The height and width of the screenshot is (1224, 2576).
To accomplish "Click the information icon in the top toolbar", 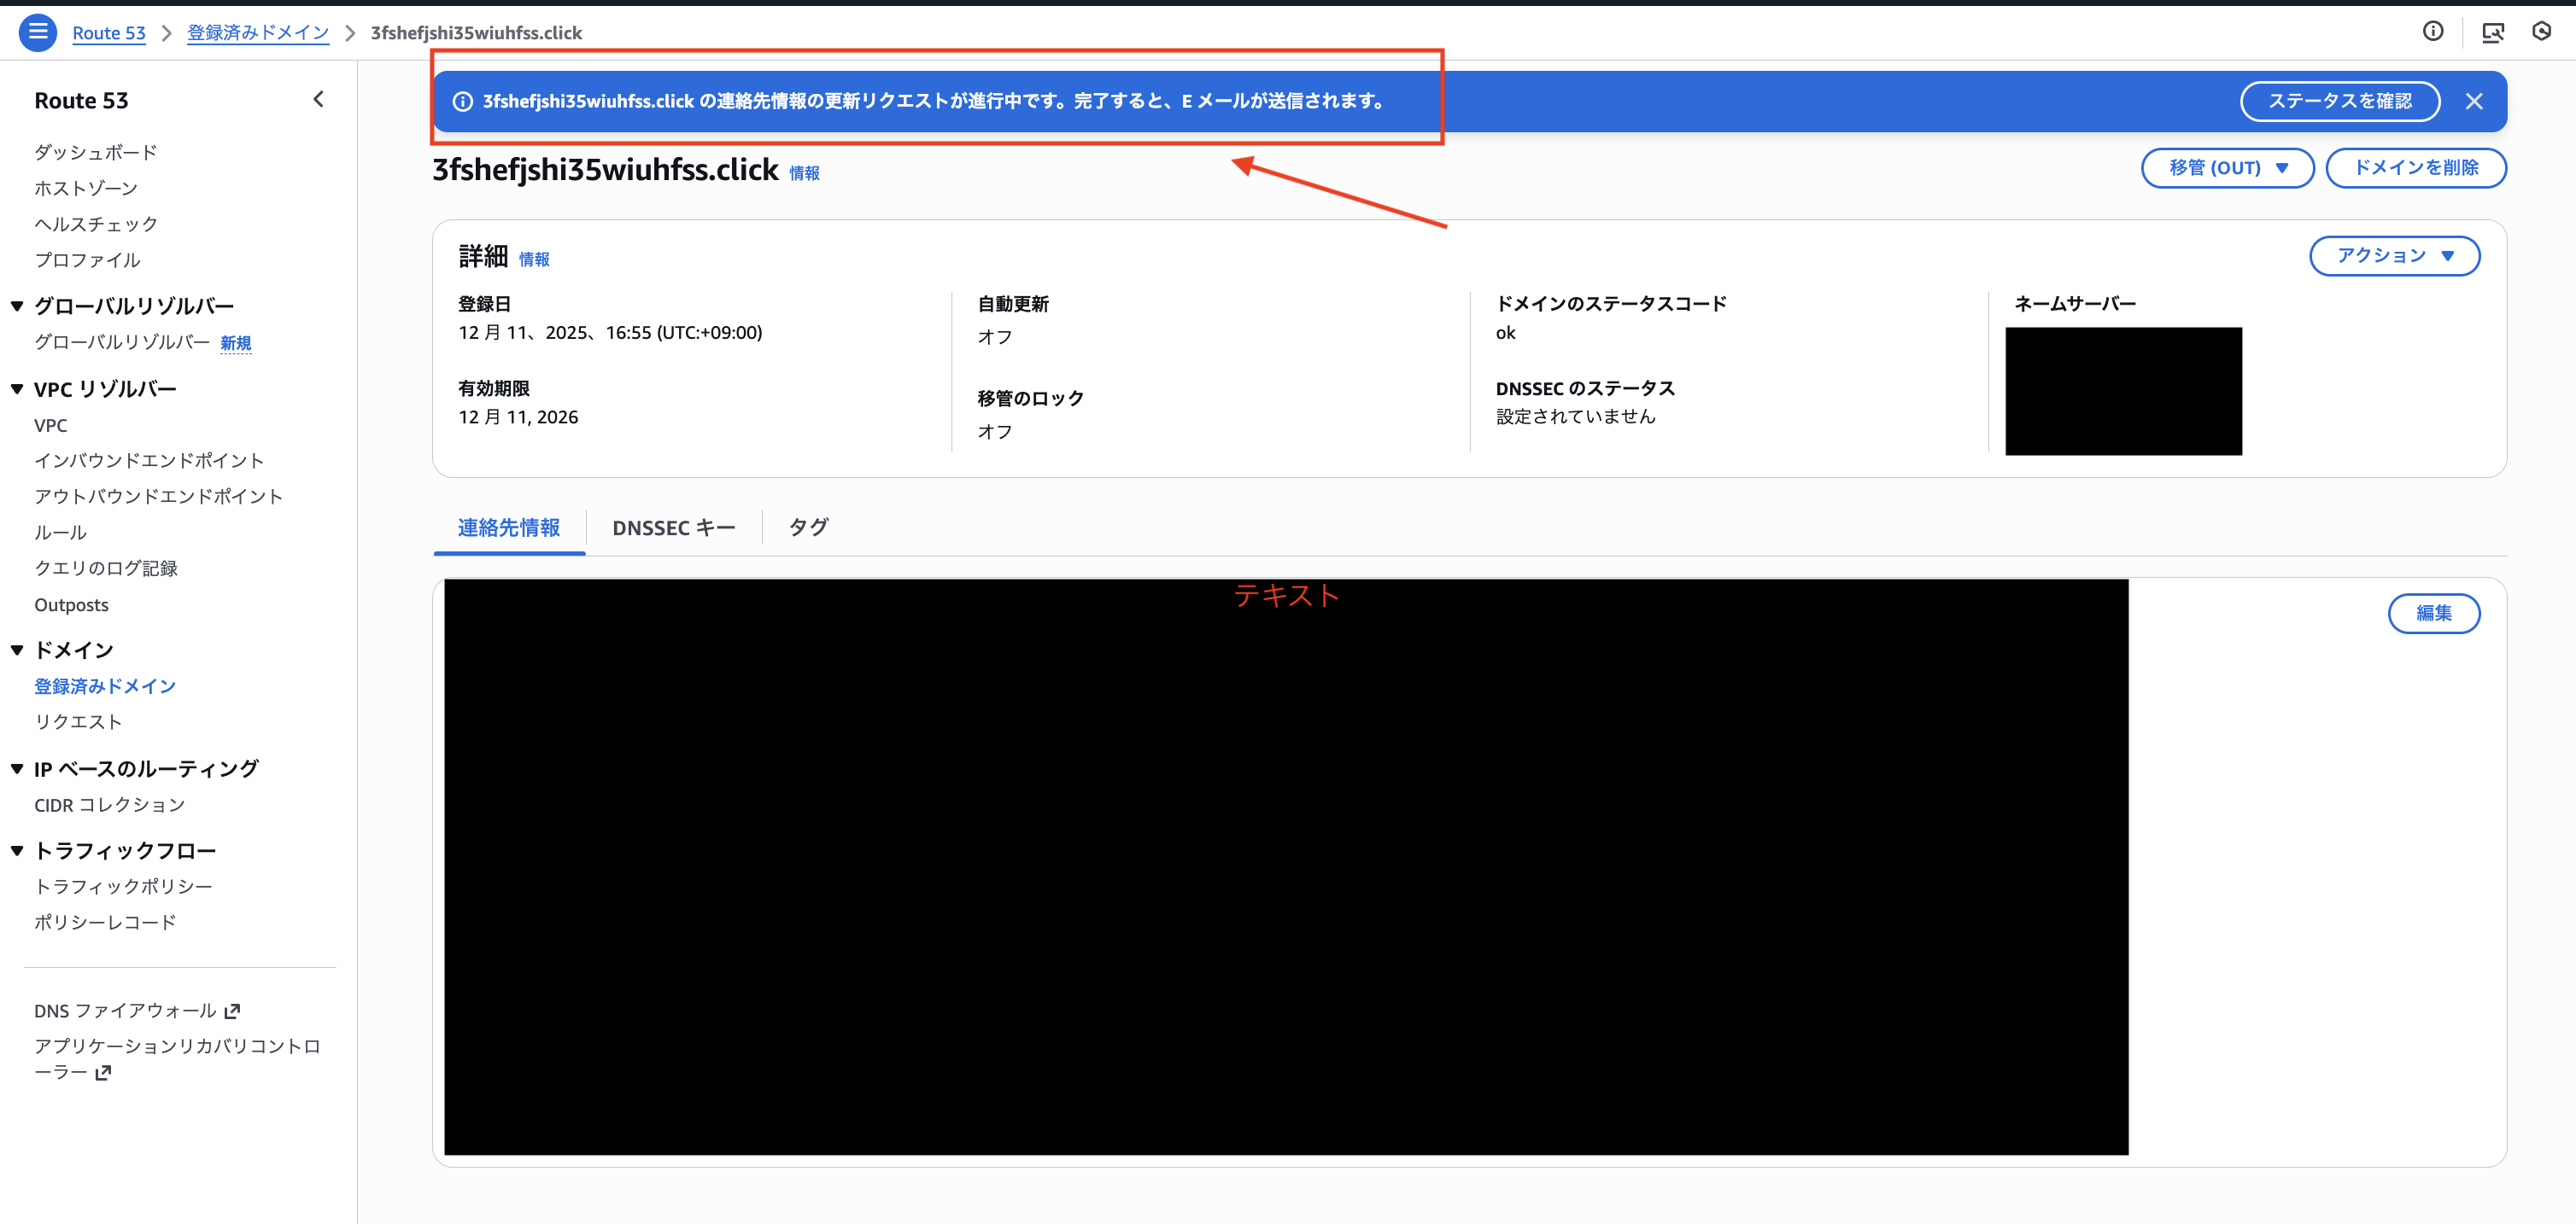I will pyautogui.click(x=2433, y=31).
